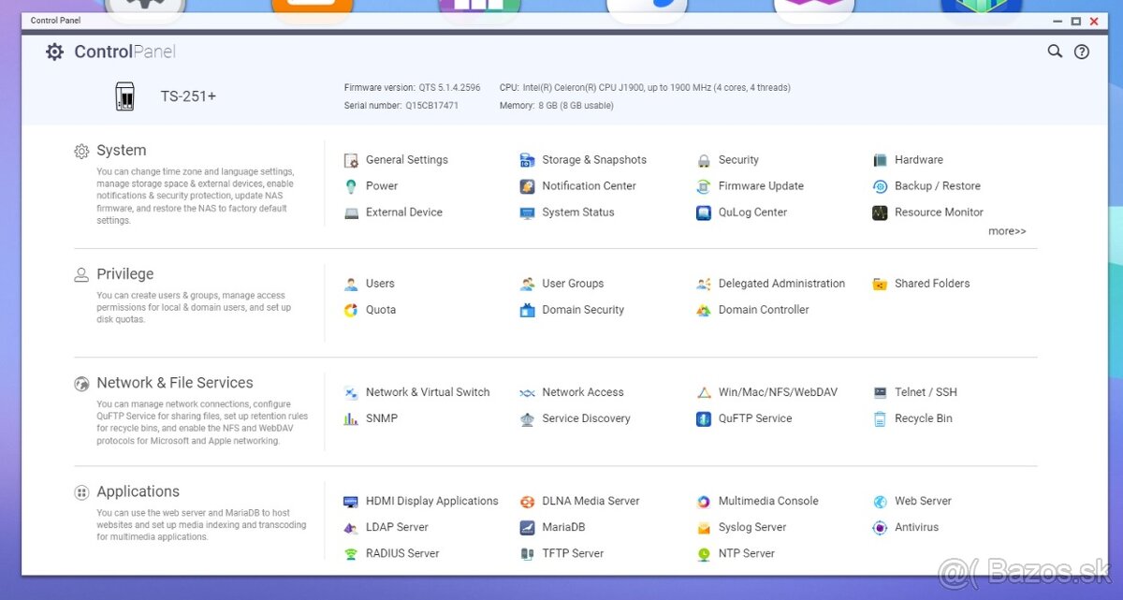Click the Storage & Snapshots icon
Image resolution: width=1123 pixels, height=600 pixels.
[x=527, y=160]
